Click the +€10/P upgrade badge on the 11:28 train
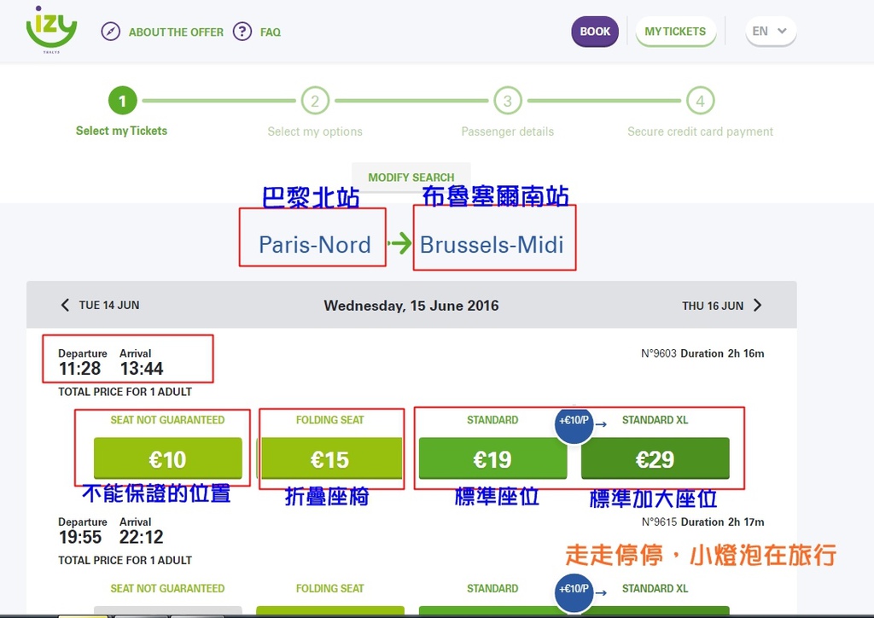The height and width of the screenshot is (618, 874). [574, 423]
